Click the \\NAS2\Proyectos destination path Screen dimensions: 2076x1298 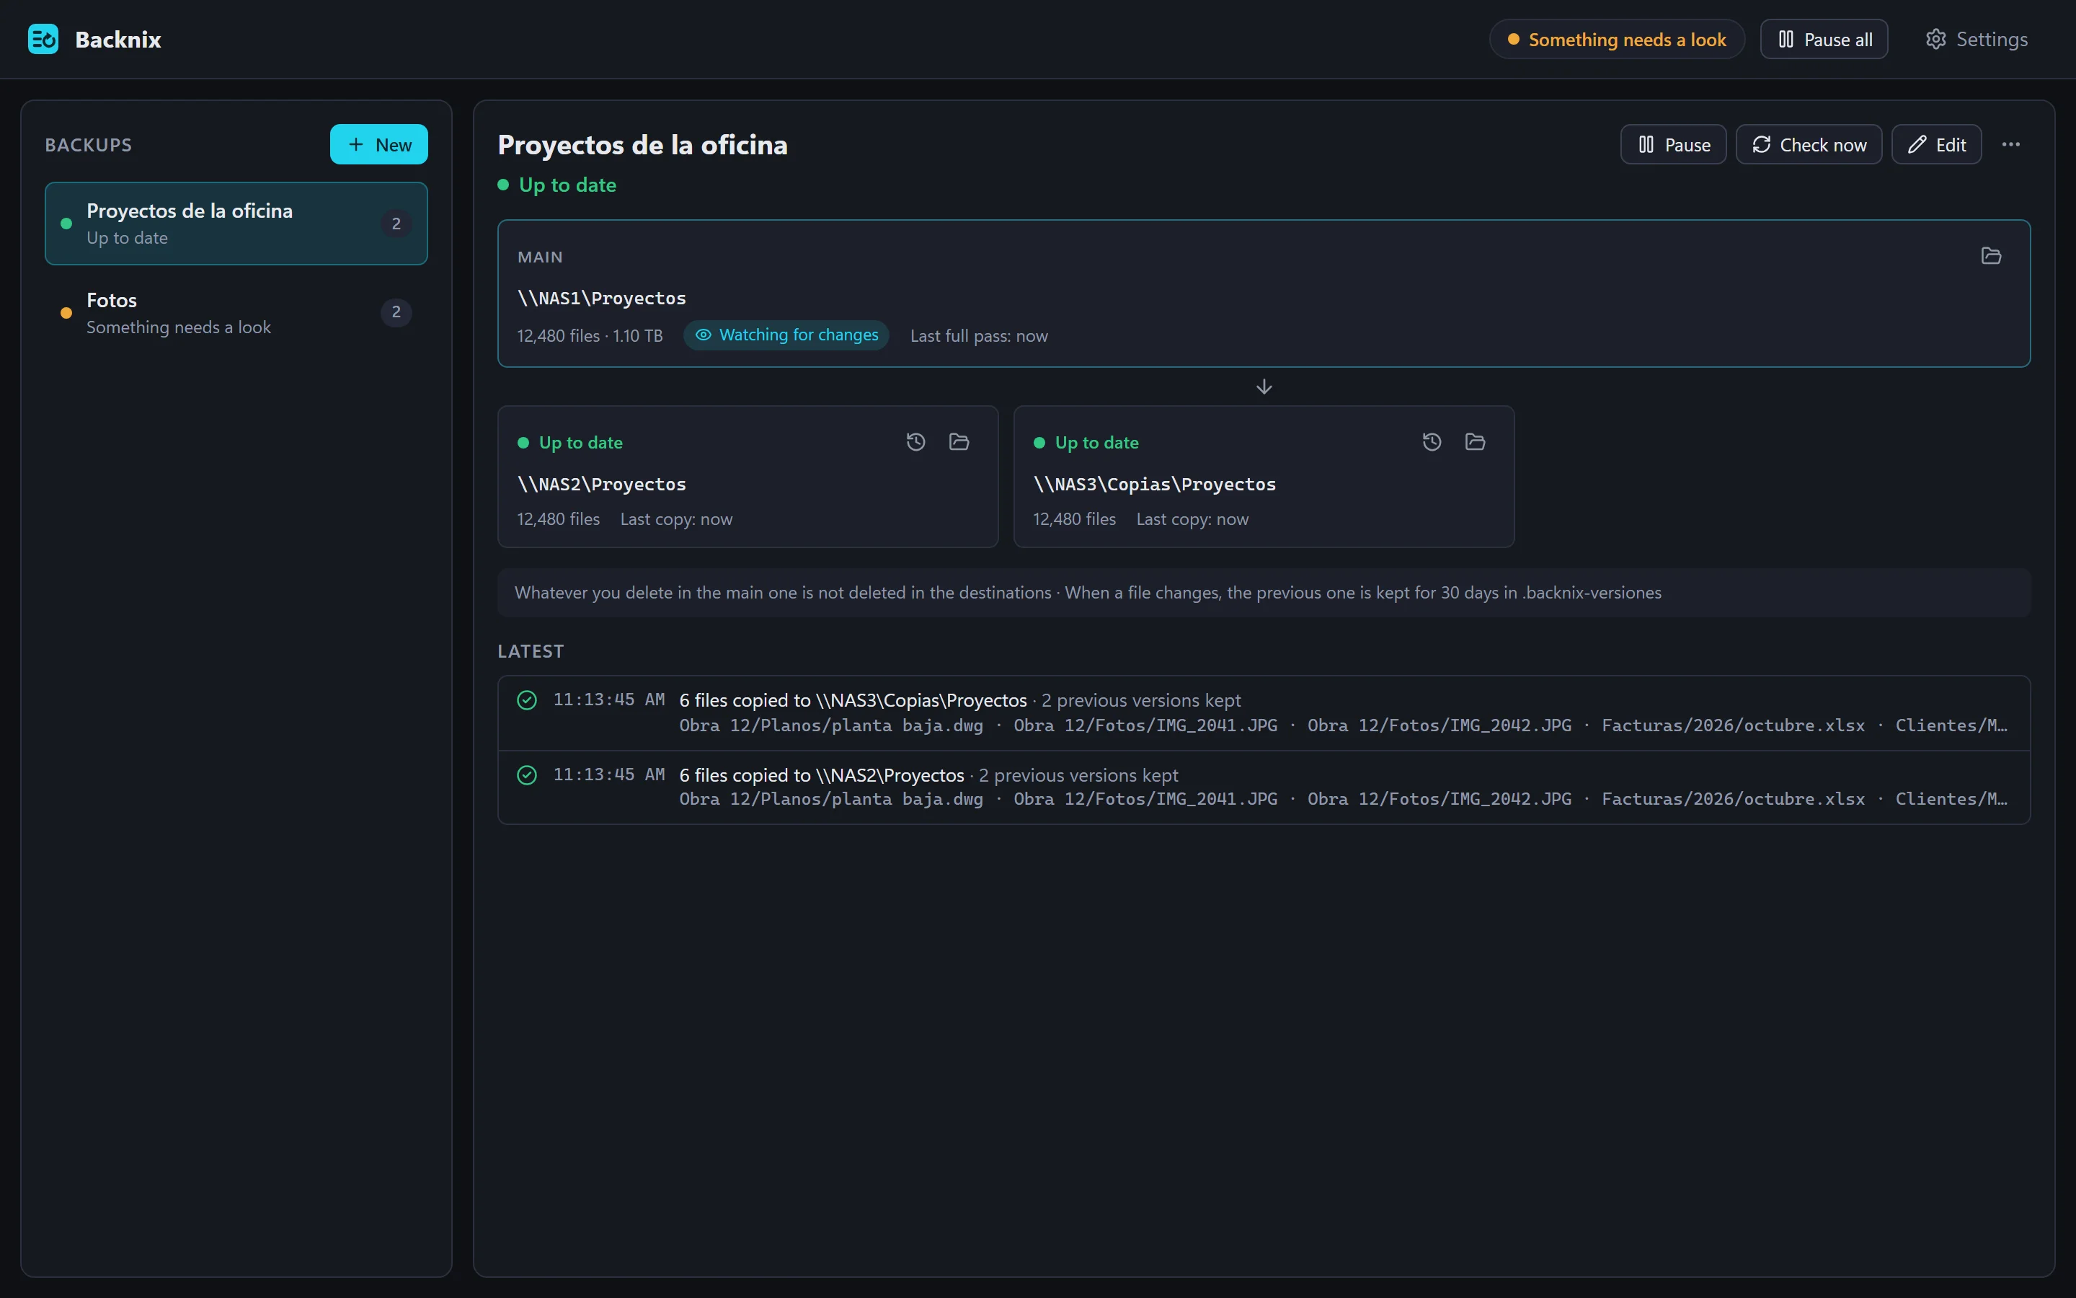pyautogui.click(x=601, y=485)
